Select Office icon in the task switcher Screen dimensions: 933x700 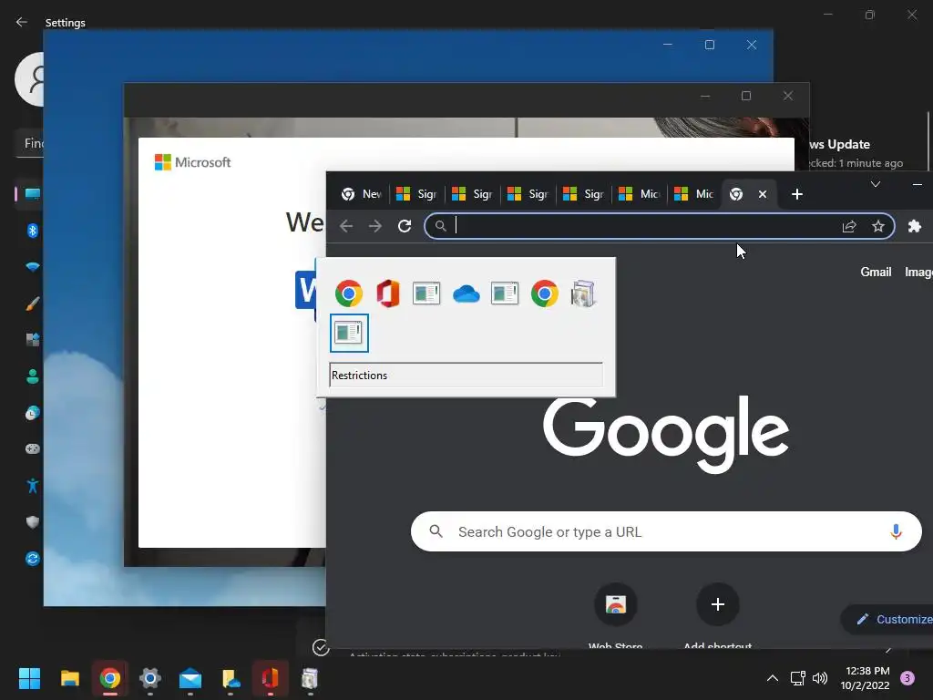coord(388,293)
